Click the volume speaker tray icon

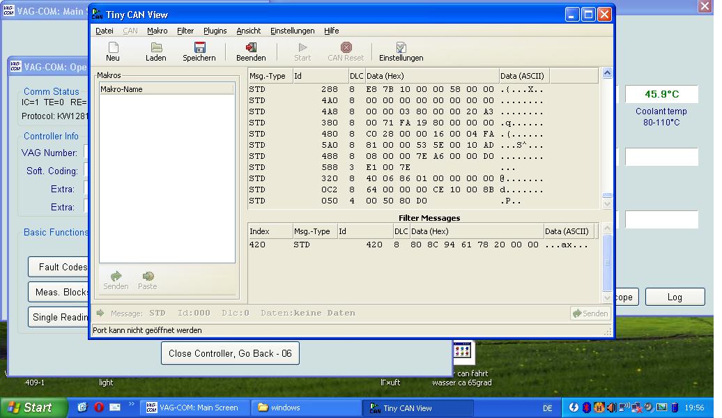612,408
